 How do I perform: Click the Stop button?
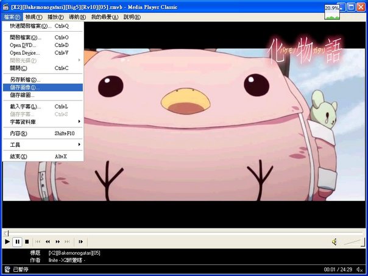(27, 241)
